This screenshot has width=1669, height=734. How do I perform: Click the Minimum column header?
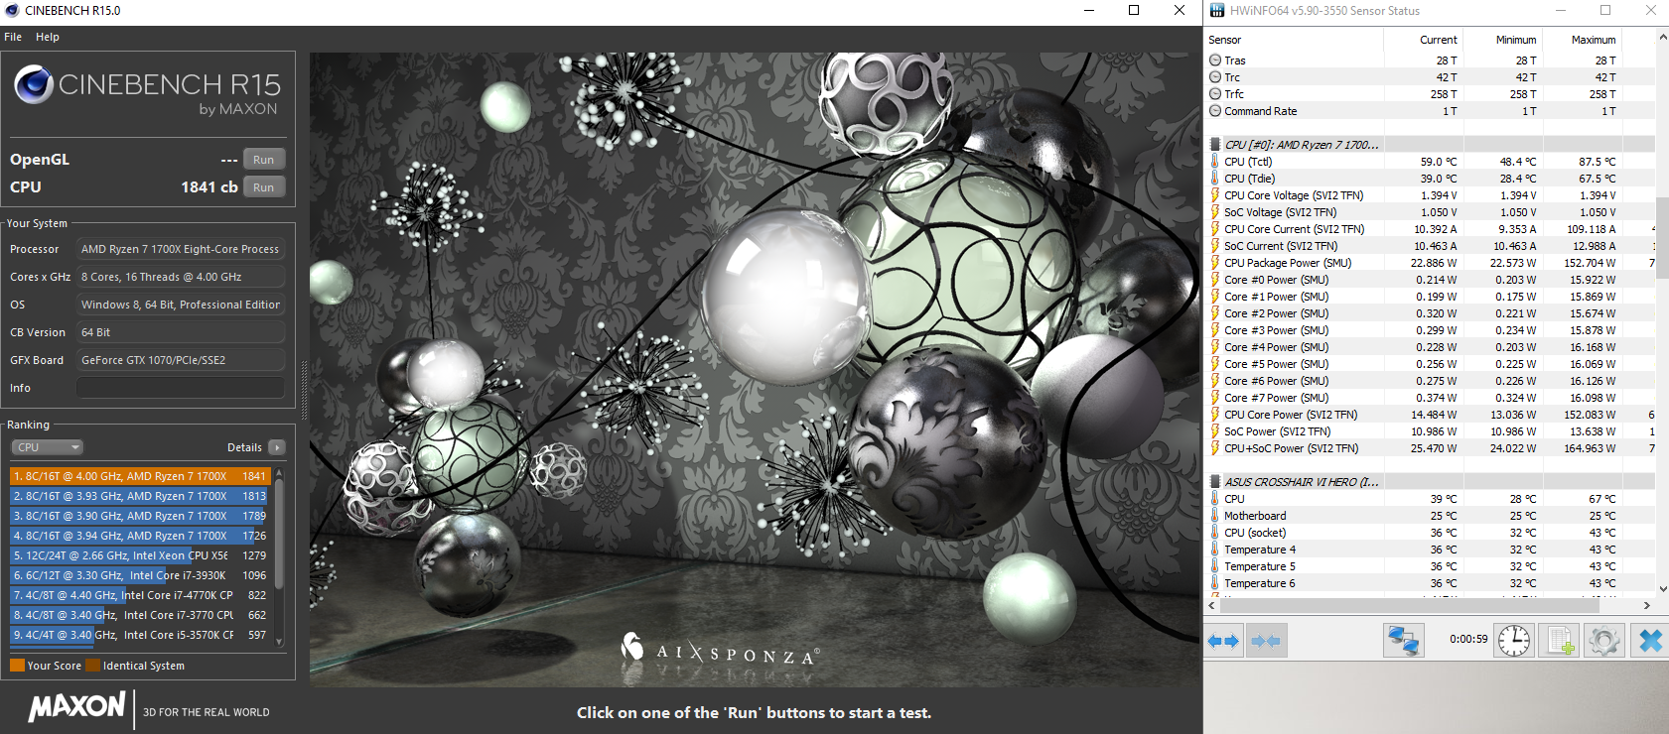tap(1501, 40)
